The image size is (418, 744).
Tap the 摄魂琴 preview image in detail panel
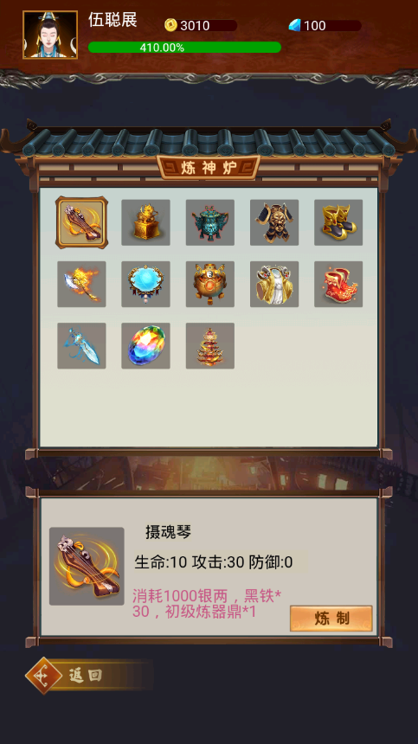click(87, 566)
